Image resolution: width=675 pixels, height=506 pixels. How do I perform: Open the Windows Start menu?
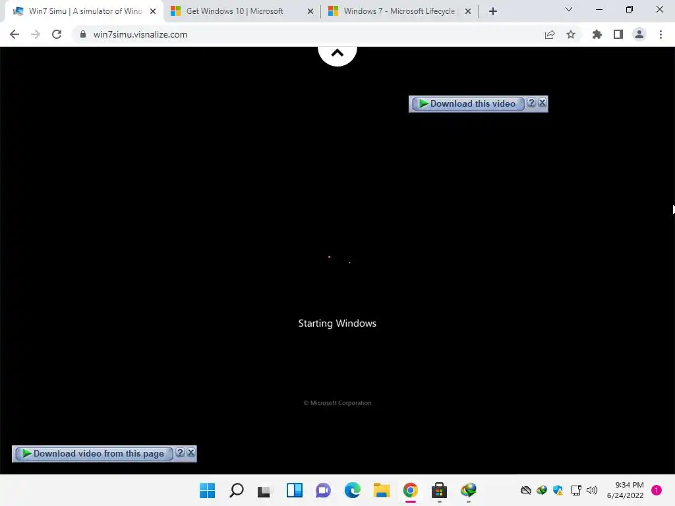[x=207, y=490]
